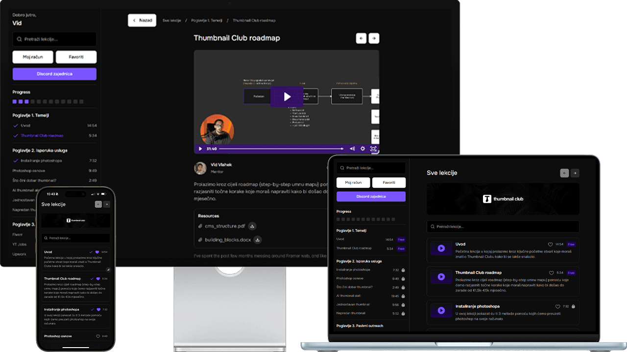The image size is (627, 352).
Task: Click the search field below the laptop's thumbnail club banner
Action: coord(503,227)
